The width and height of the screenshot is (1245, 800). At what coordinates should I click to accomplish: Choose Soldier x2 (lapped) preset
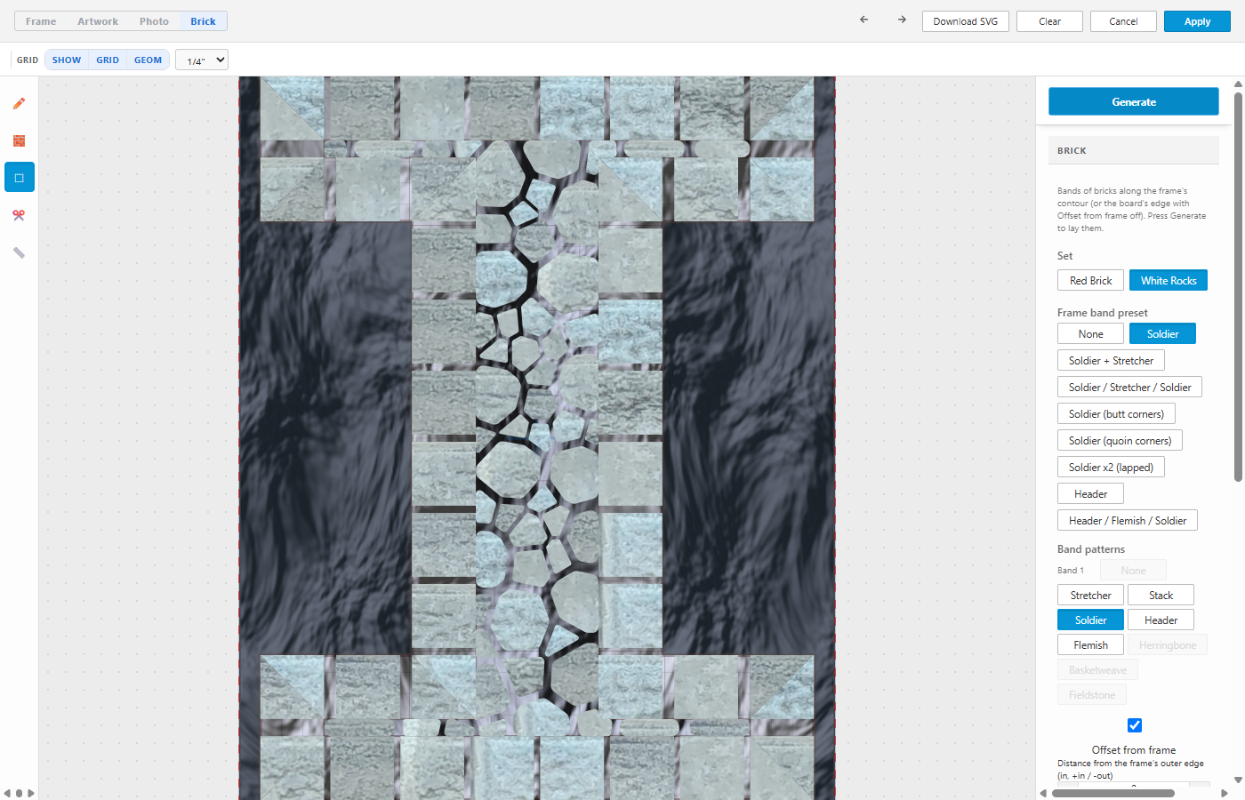(x=1111, y=467)
